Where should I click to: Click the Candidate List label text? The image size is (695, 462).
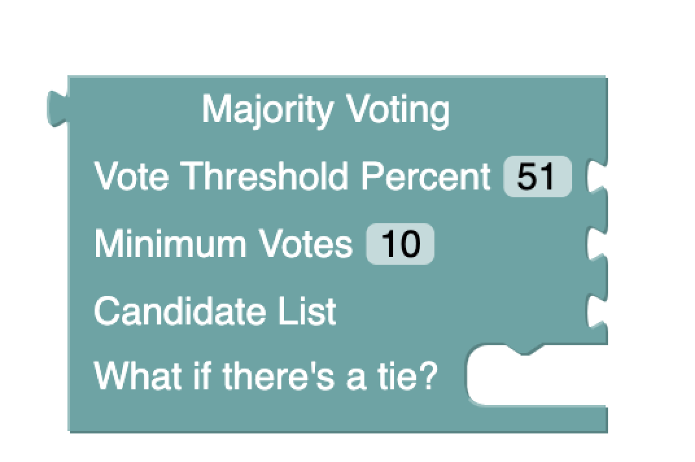tap(215, 311)
